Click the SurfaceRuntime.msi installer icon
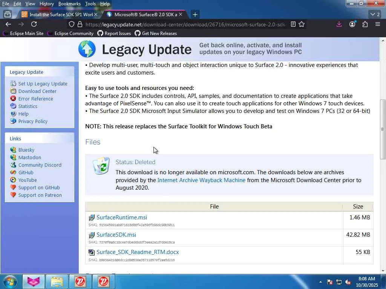Screen dimensions: 386x289 [x=92, y=218]
